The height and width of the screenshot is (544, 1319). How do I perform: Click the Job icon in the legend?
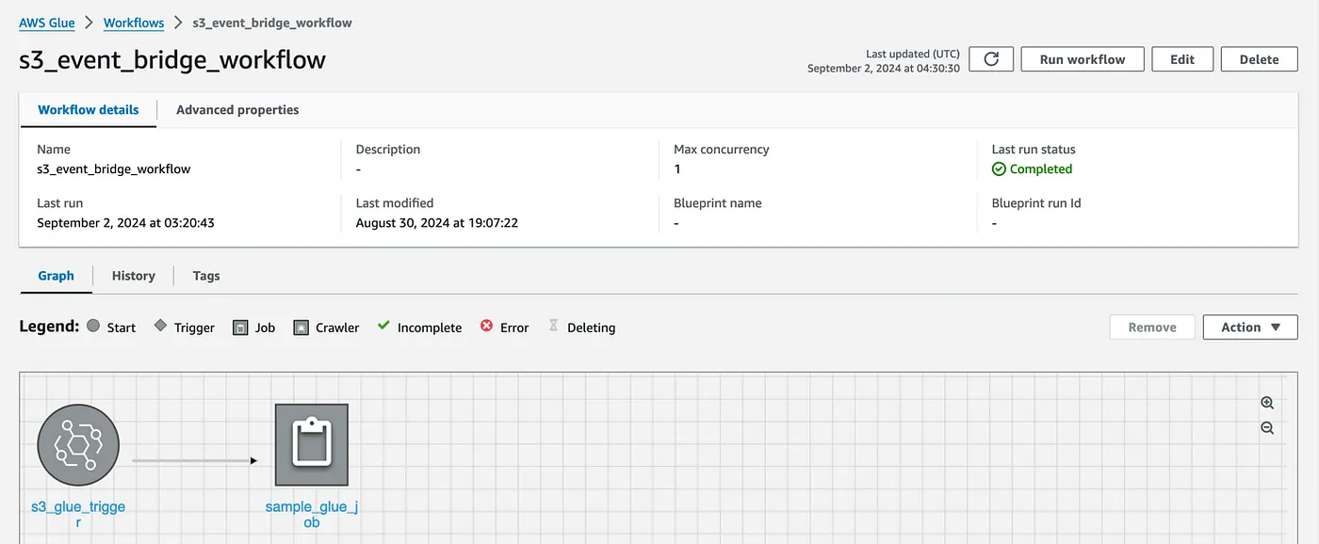(x=240, y=327)
